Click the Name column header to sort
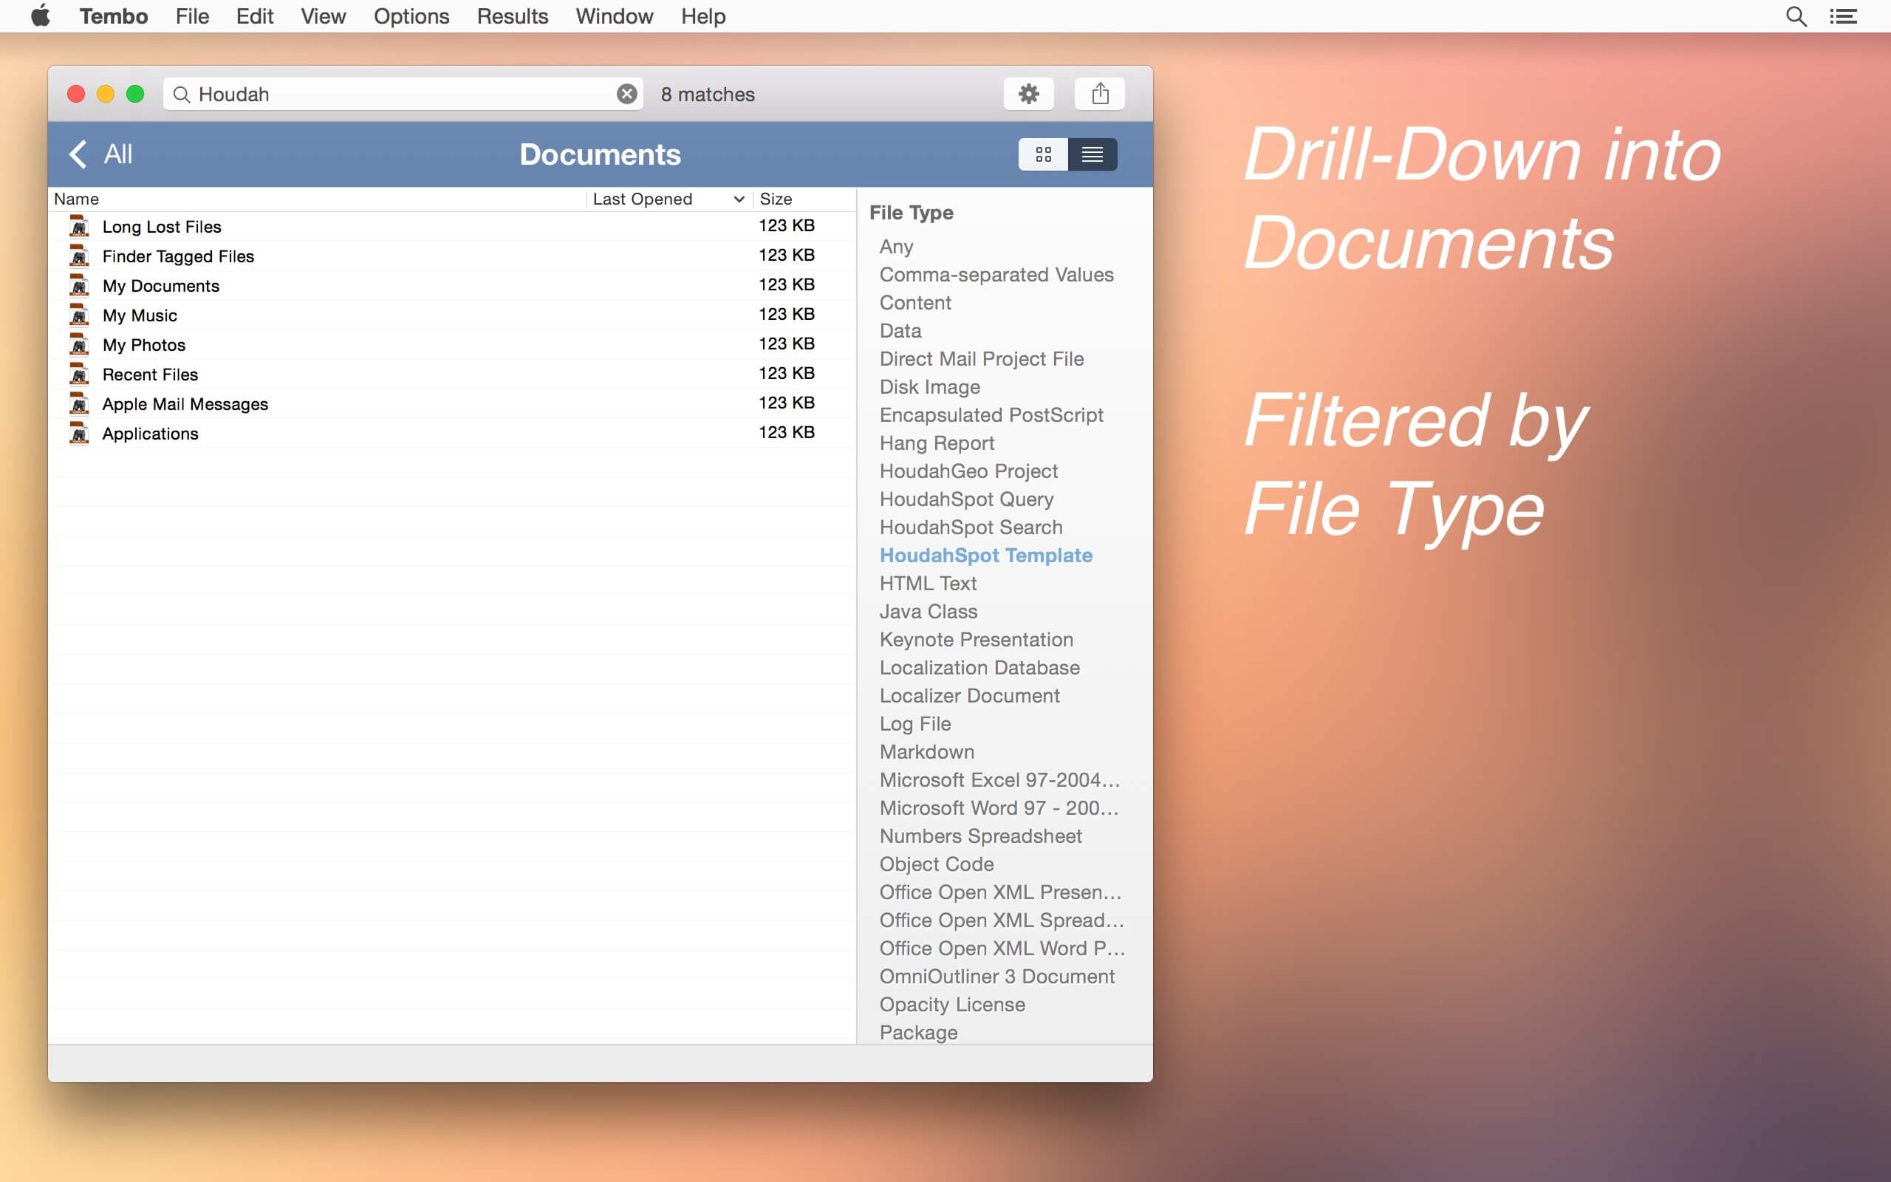Screen dimensions: 1891x1182 (76, 197)
